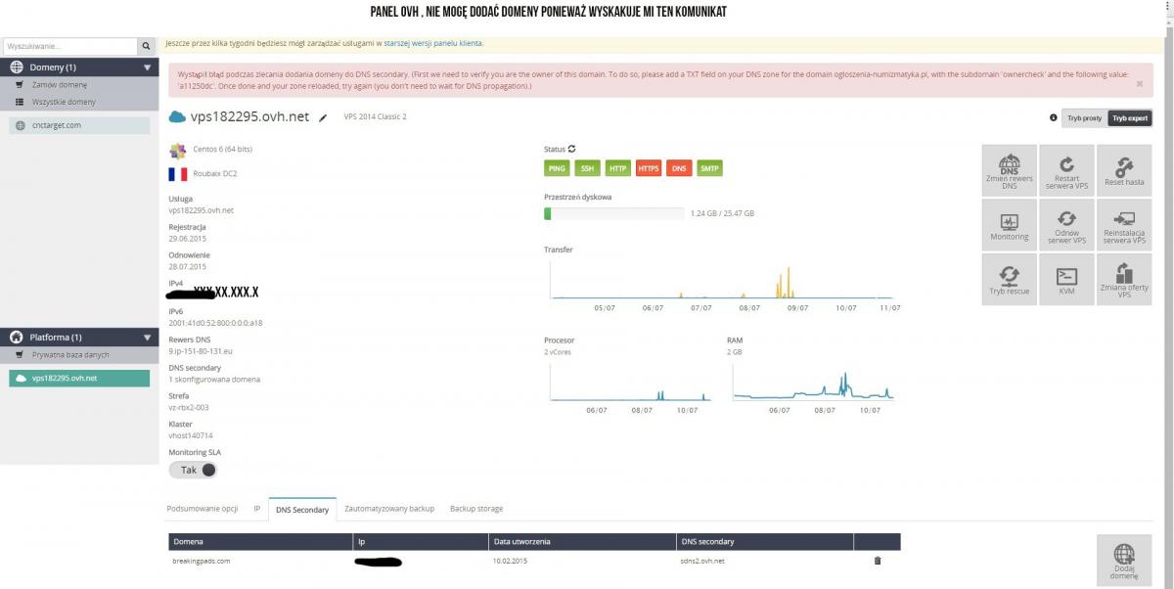Viewport: 1174px width, 589px height.
Task: Click the Restart serwera VPS tile
Action: (1066, 171)
